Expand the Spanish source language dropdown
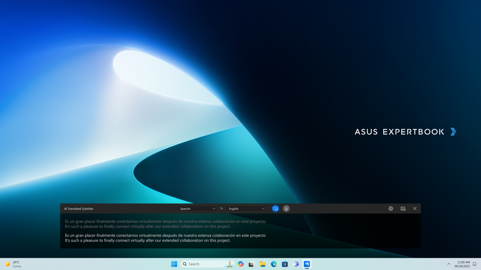Screen dimensions: 481x270 click(x=197, y=209)
